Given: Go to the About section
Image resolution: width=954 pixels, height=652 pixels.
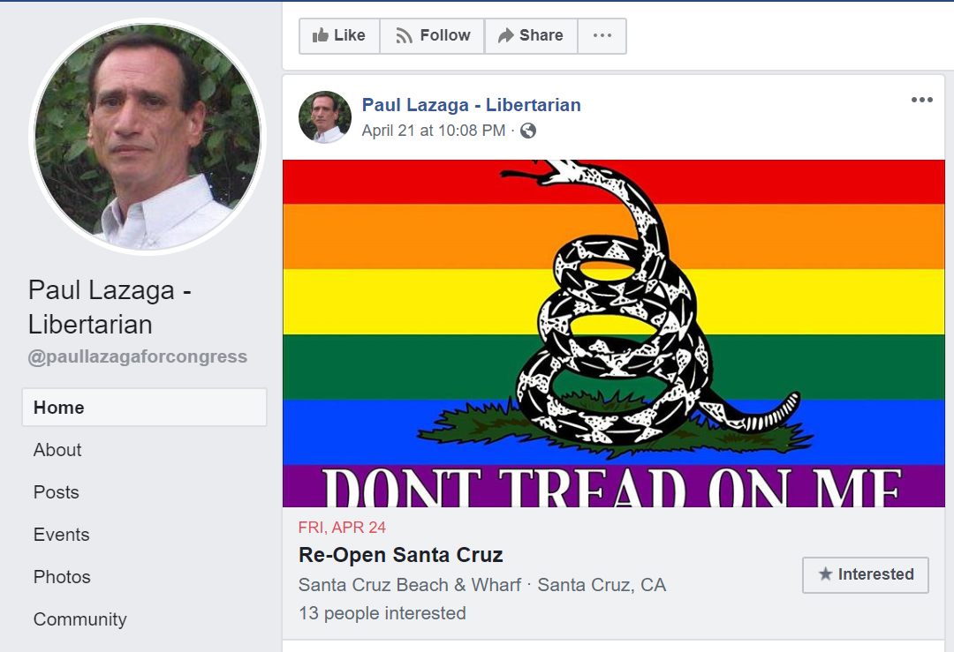Looking at the screenshot, I should point(57,450).
